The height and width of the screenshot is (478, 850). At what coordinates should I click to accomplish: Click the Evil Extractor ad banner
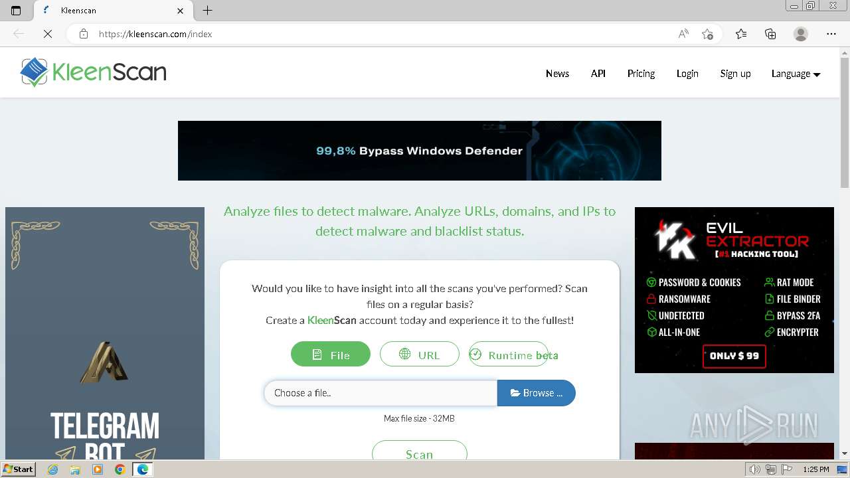click(x=734, y=290)
